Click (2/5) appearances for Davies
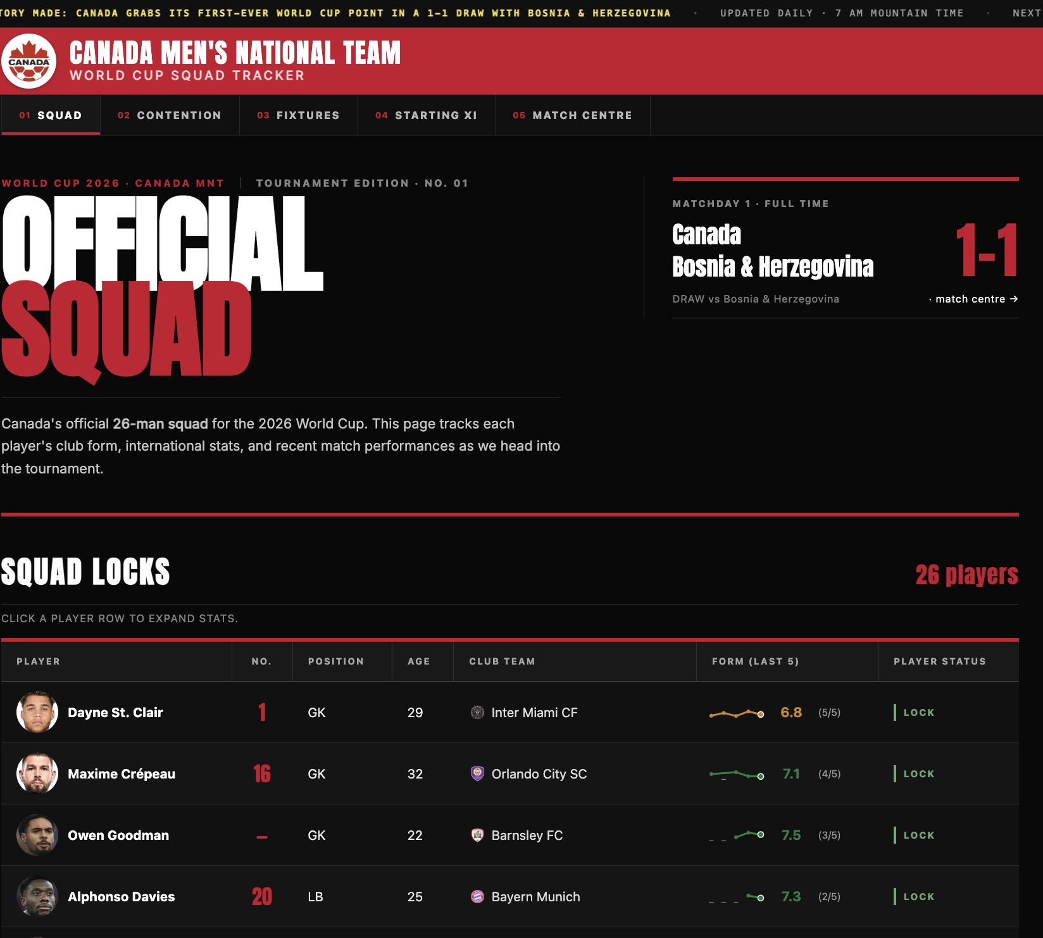1043x938 pixels. pyautogui.click(x=829, y=897)
